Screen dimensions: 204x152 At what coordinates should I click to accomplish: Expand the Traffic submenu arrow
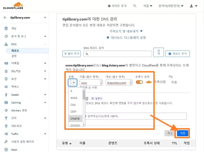click(x=45, y=134)
